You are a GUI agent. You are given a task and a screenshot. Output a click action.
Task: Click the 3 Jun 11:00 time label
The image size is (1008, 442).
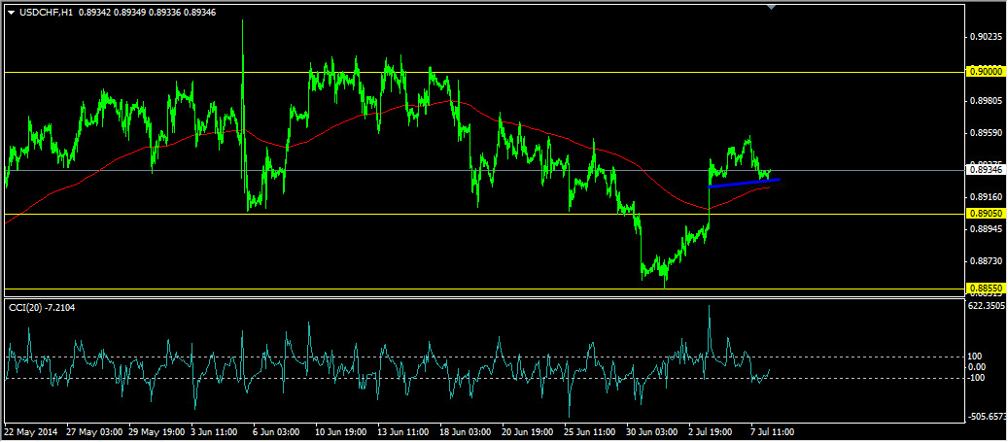215,433
